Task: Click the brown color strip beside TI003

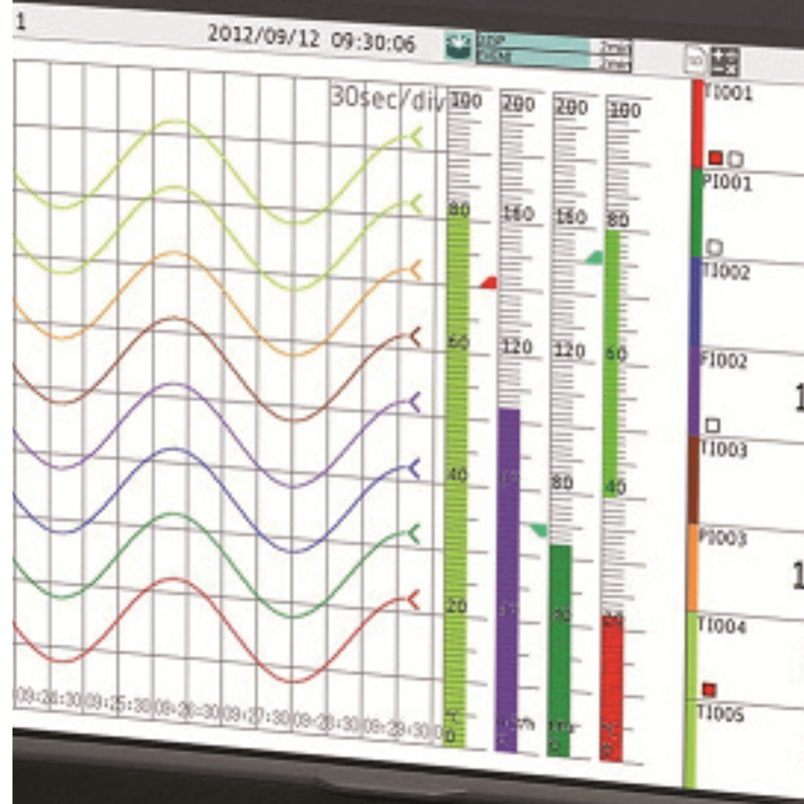Action: point(694,480)
